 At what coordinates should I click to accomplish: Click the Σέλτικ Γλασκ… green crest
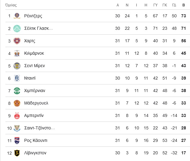coord(17,29)
